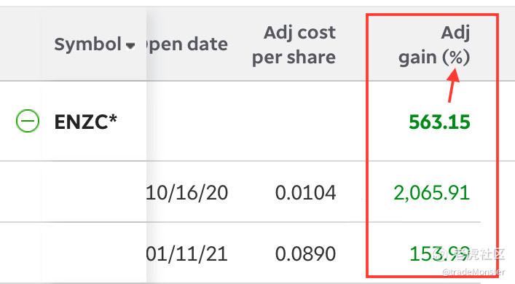The image size is (515, 284).
Task: Select the 563.15 total gain value
Action: [x=439, y=122]
